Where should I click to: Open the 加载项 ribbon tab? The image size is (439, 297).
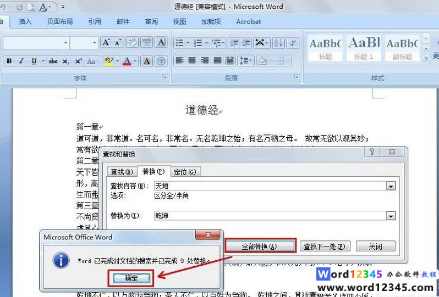coord(211,21)
